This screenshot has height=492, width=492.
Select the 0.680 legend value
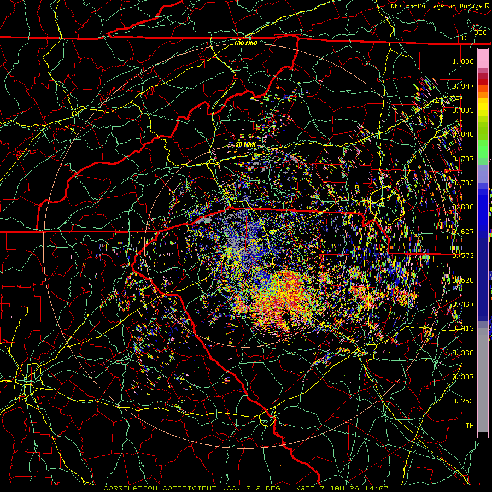click(463, 207)
